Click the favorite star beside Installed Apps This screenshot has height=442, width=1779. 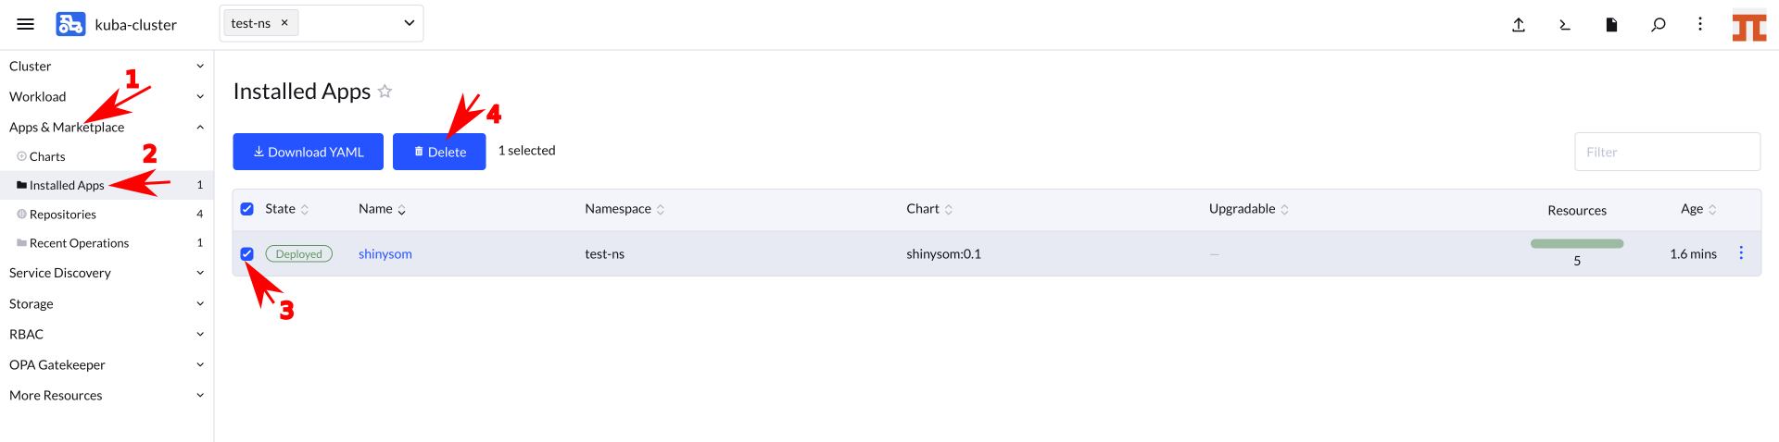385,92
